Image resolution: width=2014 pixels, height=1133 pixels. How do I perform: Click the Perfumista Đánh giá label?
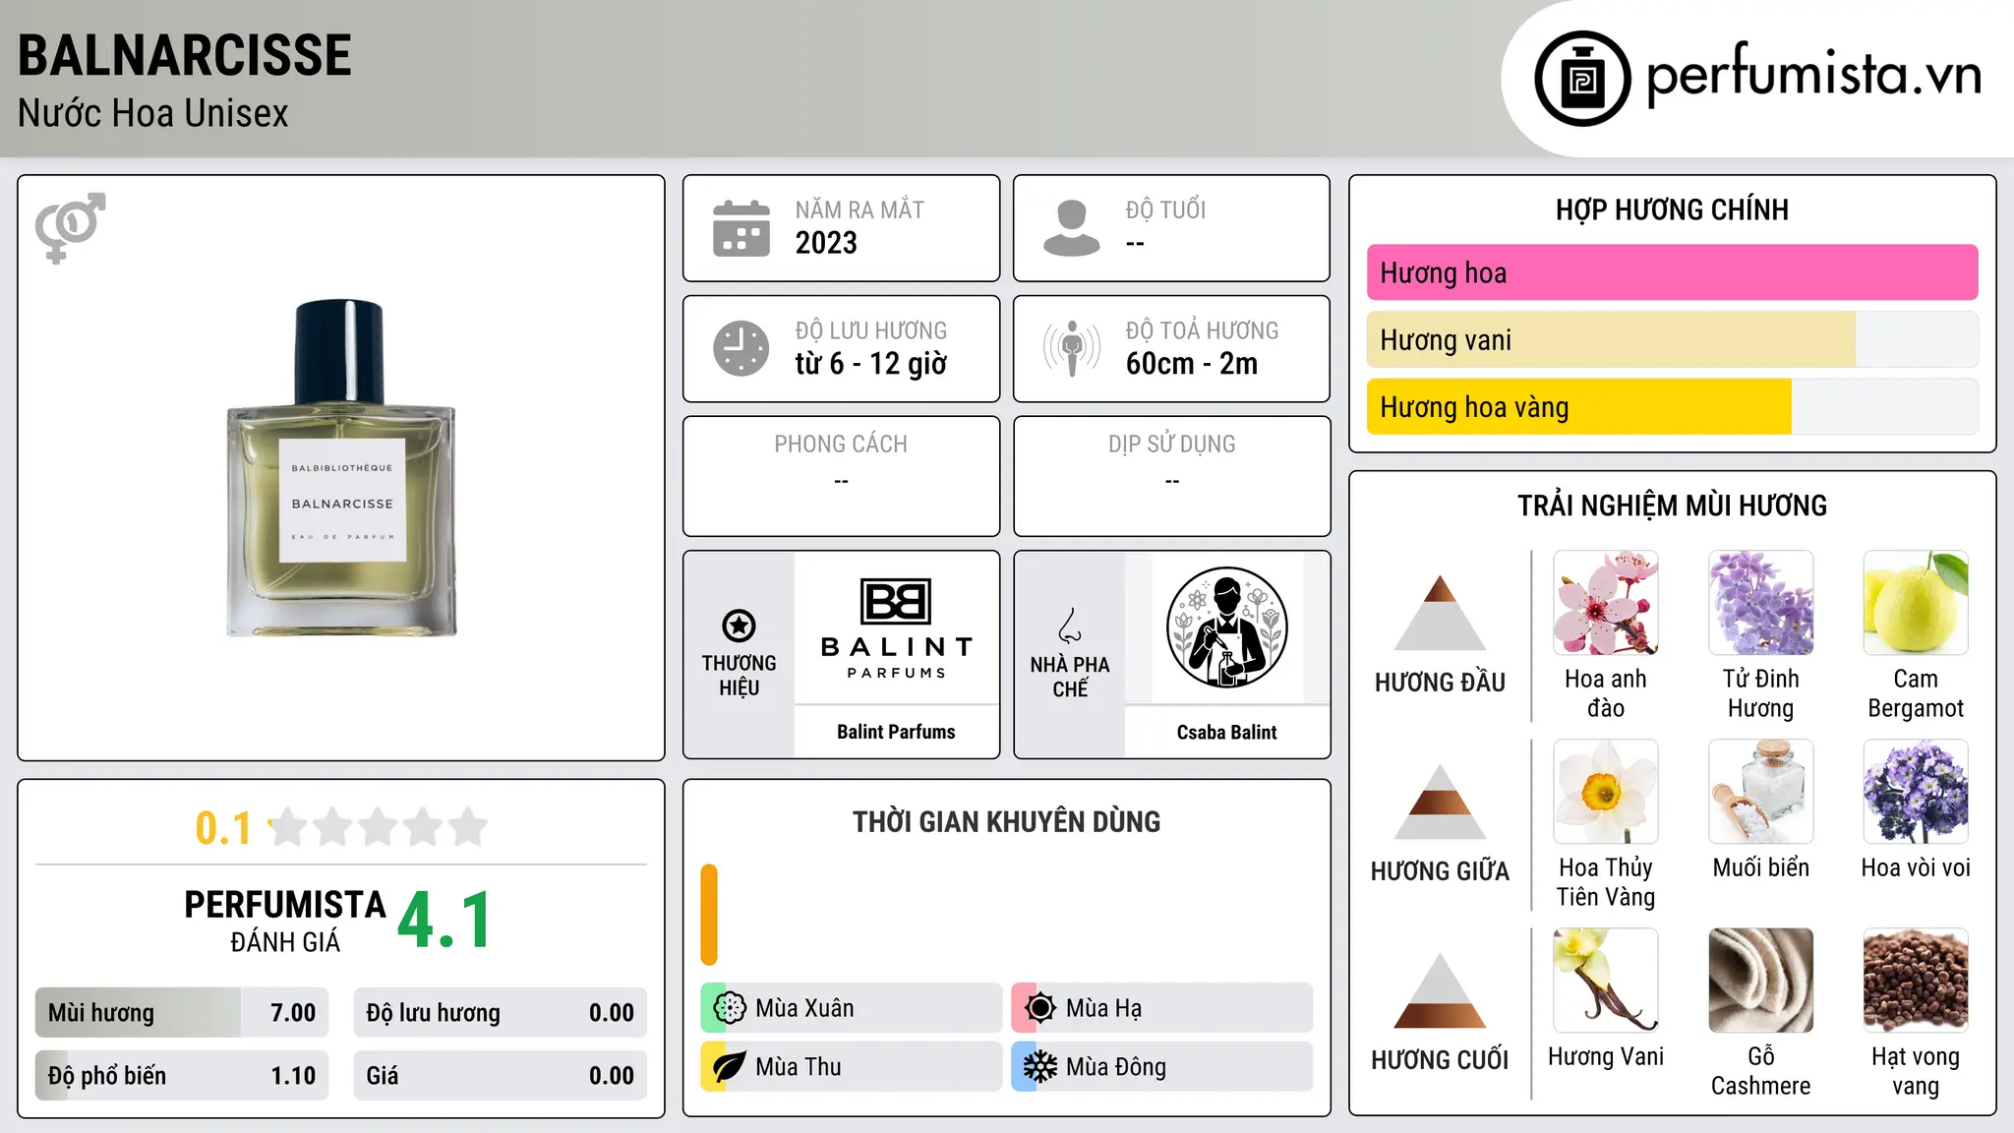[x=285, y=922]
